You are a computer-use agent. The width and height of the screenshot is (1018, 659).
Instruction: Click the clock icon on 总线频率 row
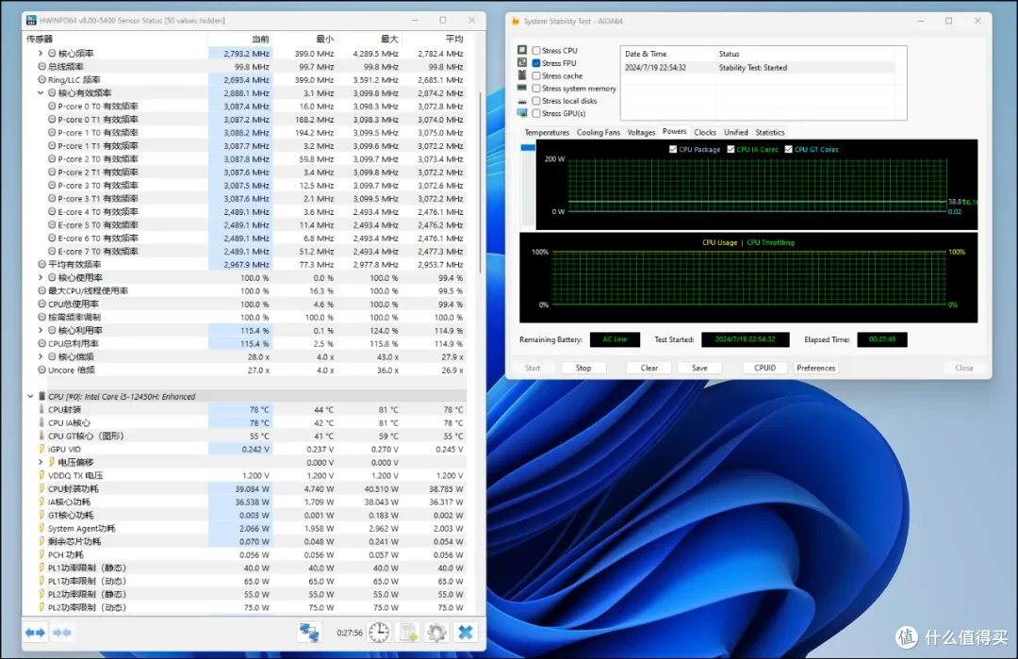(x=41, y=66)
